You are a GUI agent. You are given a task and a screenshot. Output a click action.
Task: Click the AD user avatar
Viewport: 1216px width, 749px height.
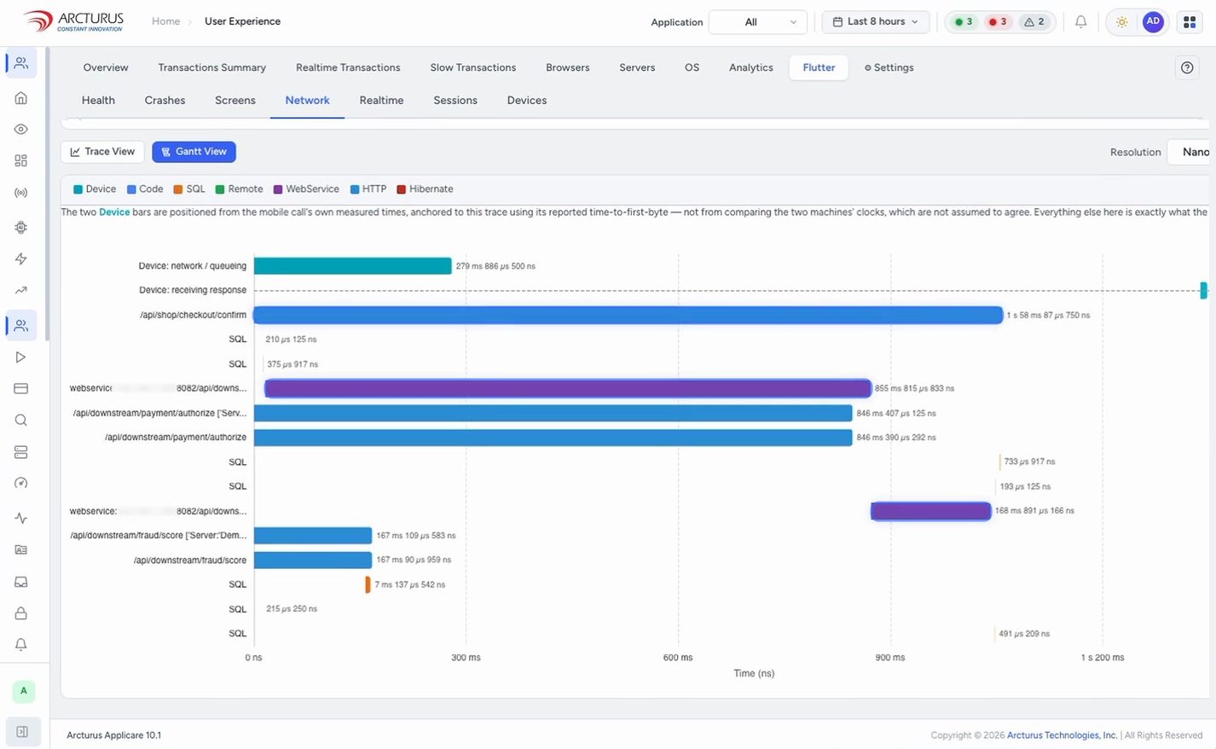1153,22
